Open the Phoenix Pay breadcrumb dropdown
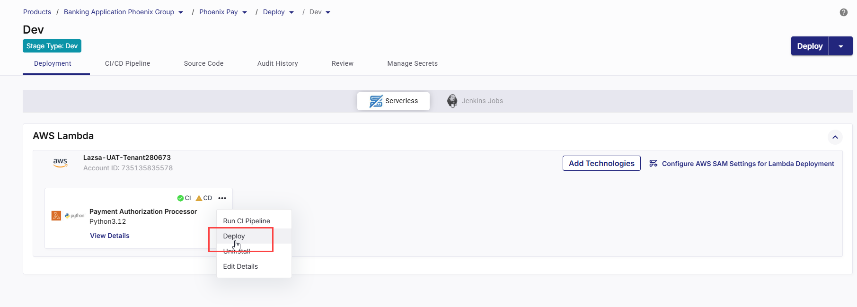 click(245, 13)
